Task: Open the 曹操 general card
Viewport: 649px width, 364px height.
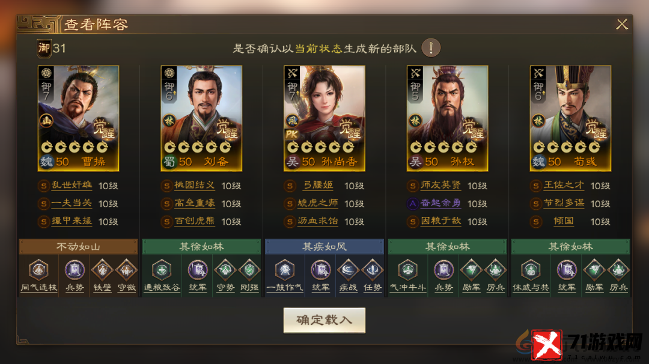Action: [78, 118]
